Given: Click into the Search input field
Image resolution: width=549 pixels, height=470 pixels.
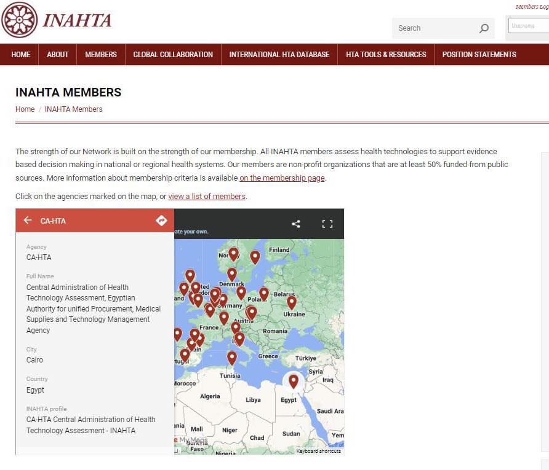Looking at the screenshot, I should point(434,28).
